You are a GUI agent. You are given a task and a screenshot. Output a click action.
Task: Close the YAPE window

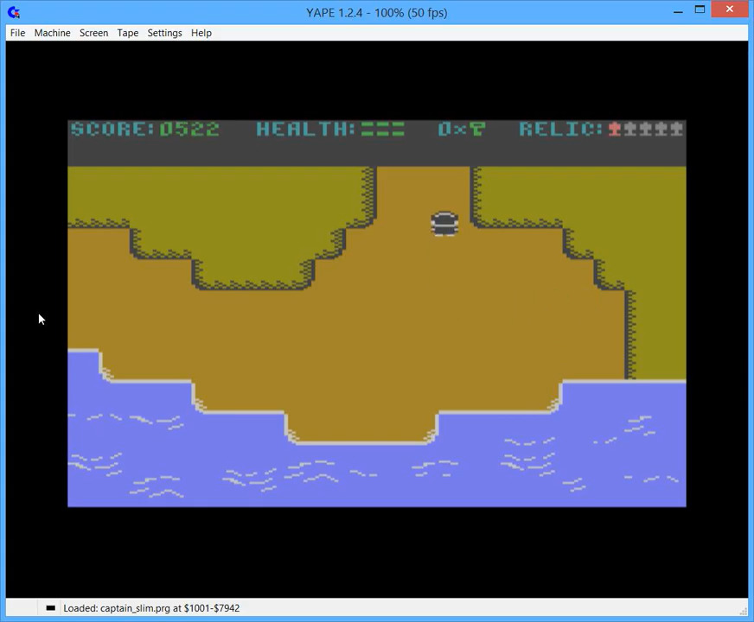(730, 10)
